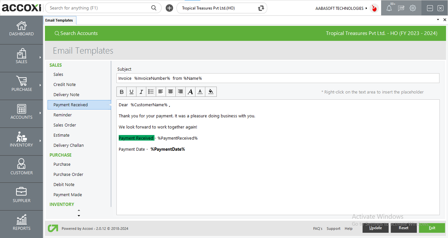Select the Reminder email template
Screen dimensions: 448x238
click(63, 115)
